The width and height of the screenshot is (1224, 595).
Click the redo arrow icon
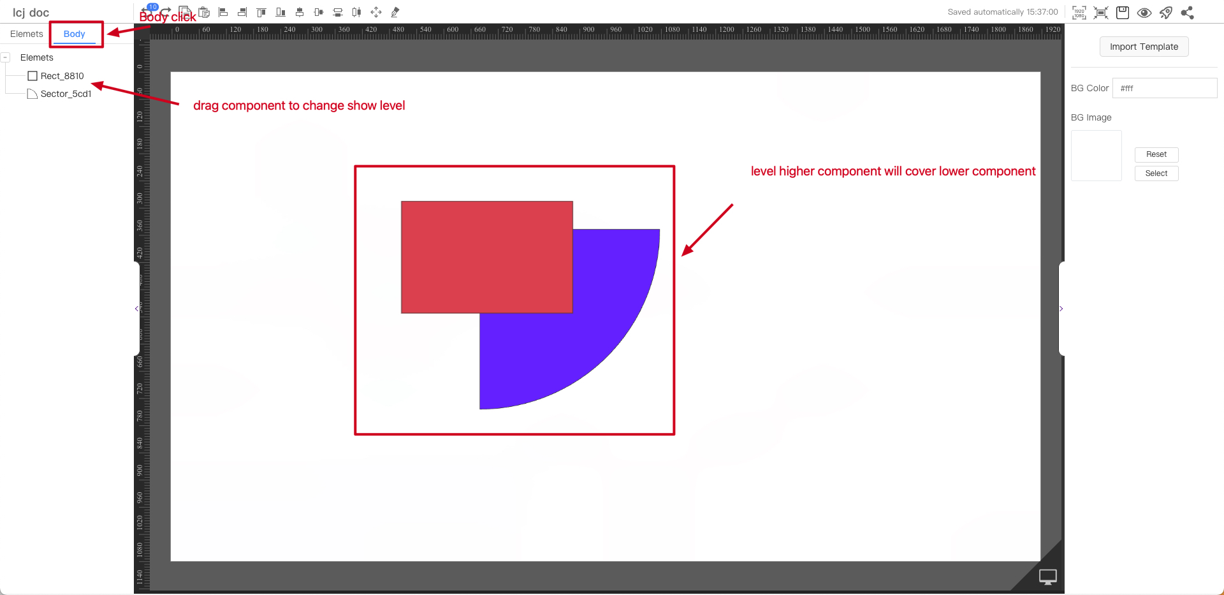[x=166, y=11]
